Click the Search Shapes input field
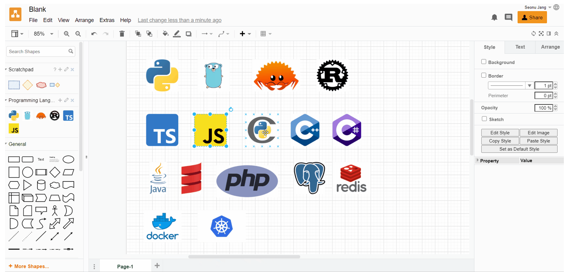The image size is (567, 272). click(41, 52)
